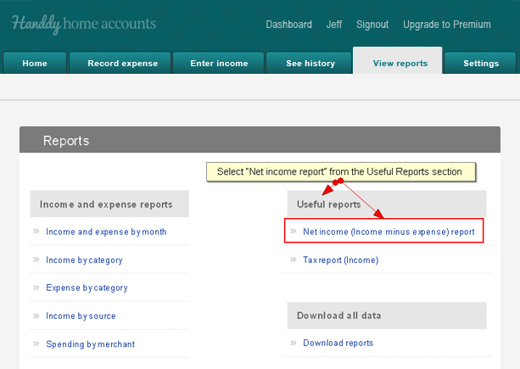Click chevron icon beside Tax report
The height and width of the screenshot is (369, 520).
[x=294, y=260]
